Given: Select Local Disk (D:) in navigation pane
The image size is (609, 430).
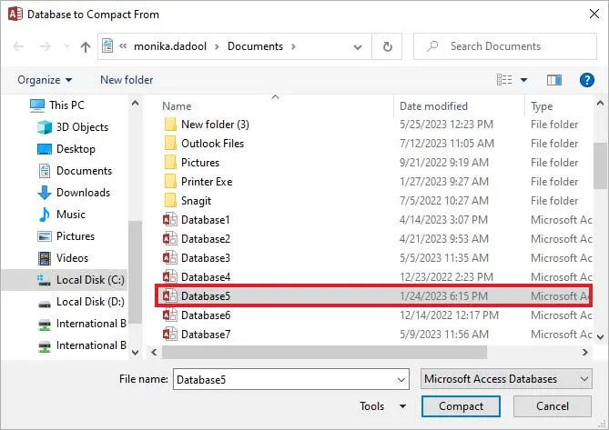Looking at the screenshot, I should [x=89, y=302].
